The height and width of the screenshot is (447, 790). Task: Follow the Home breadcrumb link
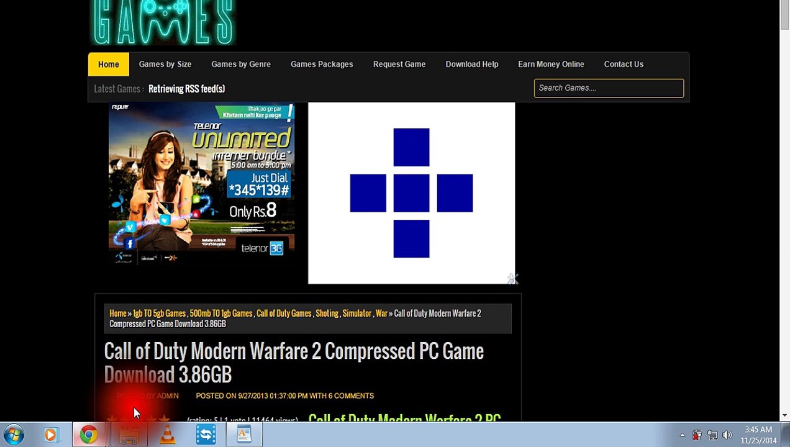(118, 314)
